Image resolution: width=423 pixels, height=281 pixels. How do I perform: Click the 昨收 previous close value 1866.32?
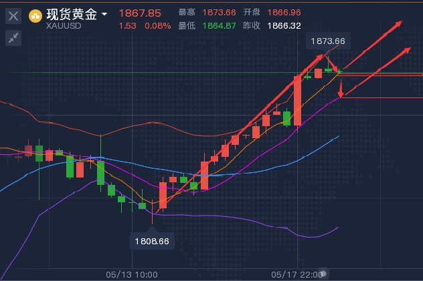click(x=283, y=26)
